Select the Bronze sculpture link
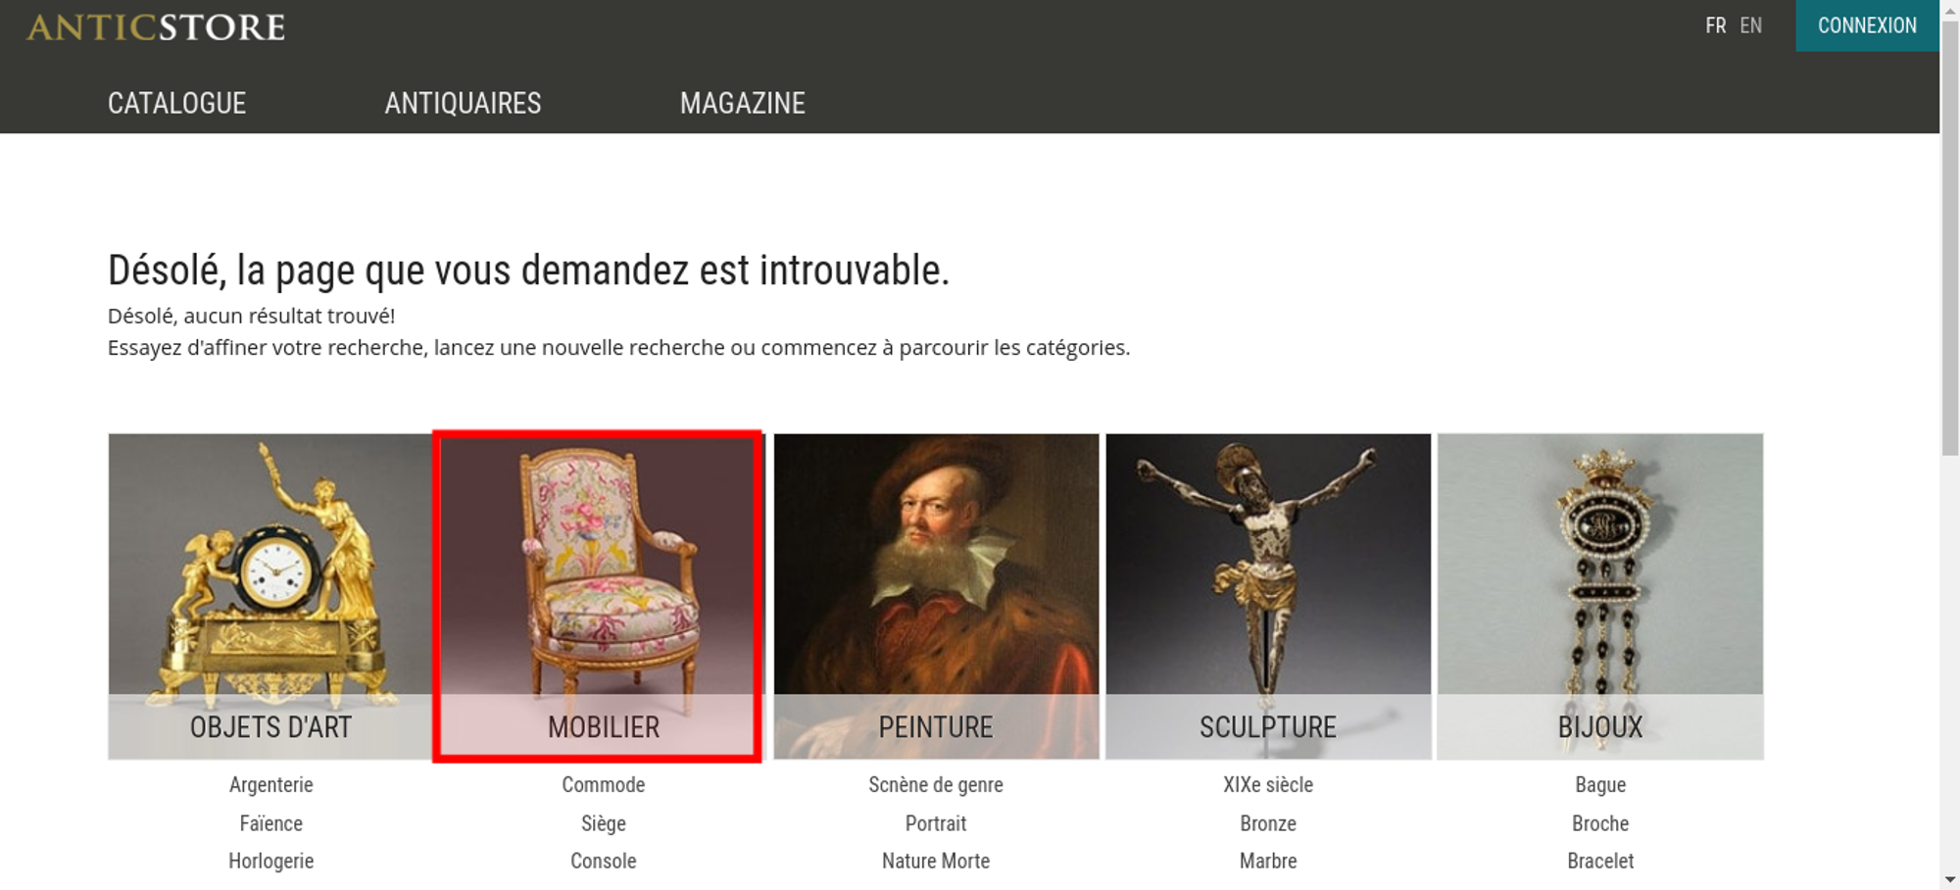1960x890 pixels. click(x=1268, y=823)
